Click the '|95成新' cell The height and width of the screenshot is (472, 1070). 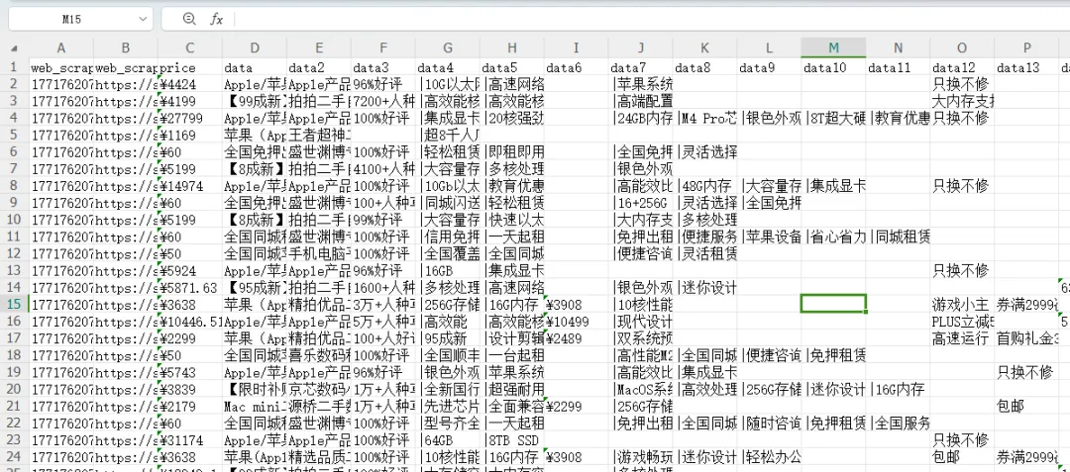coord(447,337)
